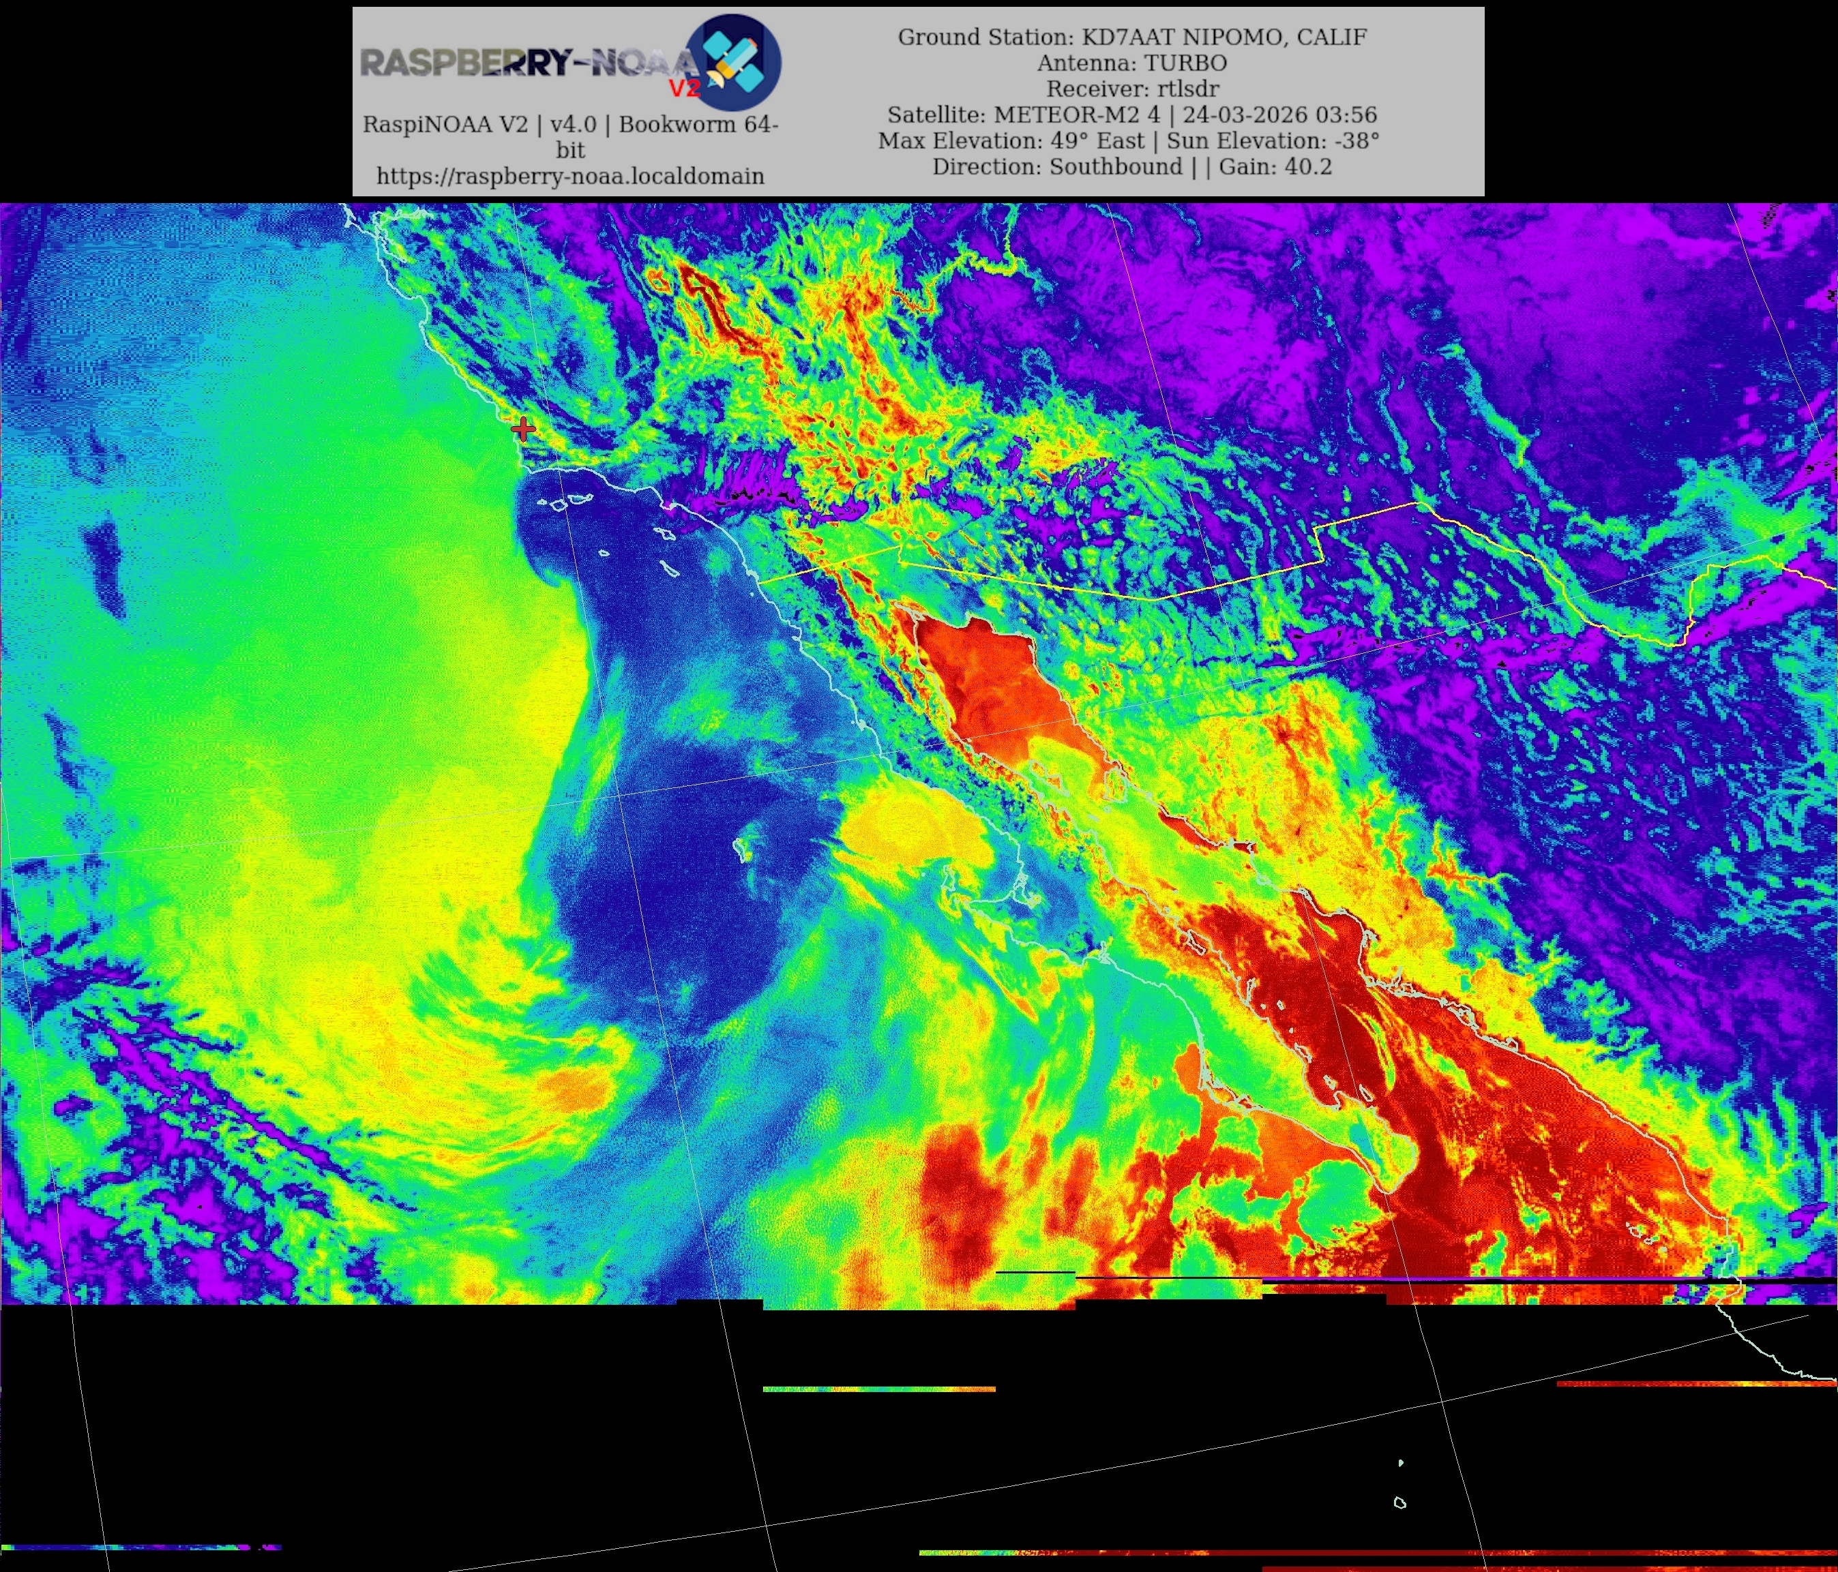
Task: Click the RASPBERRY-NOAA logo text
Action: [x=523, y=63]
